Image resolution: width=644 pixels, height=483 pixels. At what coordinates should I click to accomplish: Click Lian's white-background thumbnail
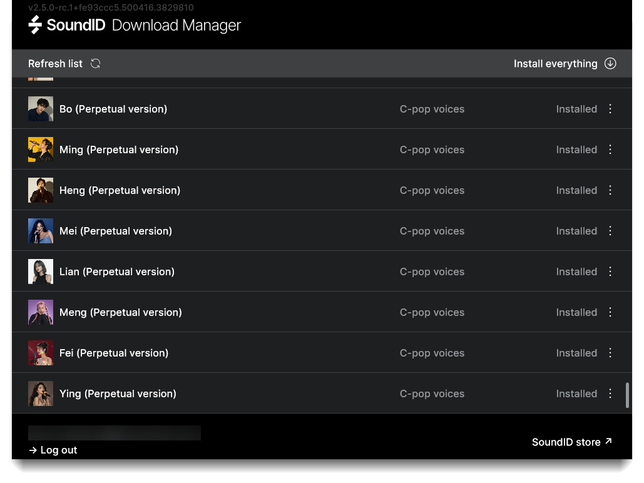coord(41,272)
